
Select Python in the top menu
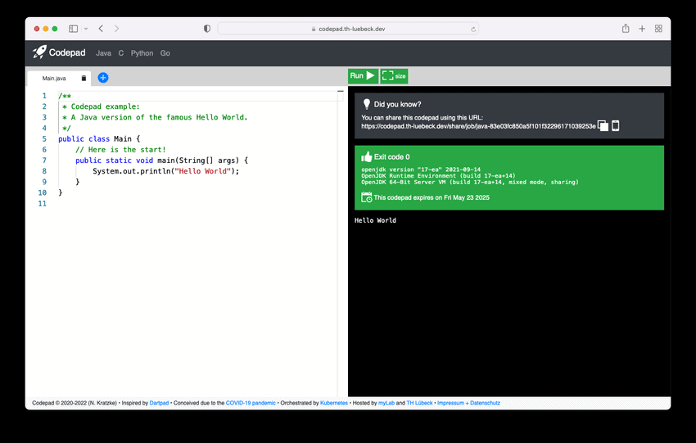click(x=142, y=53)
